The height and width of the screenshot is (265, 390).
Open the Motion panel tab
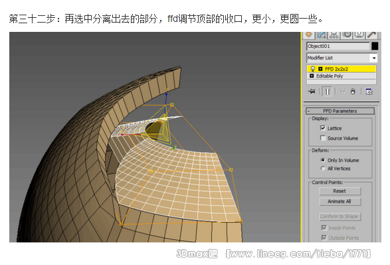347,35
